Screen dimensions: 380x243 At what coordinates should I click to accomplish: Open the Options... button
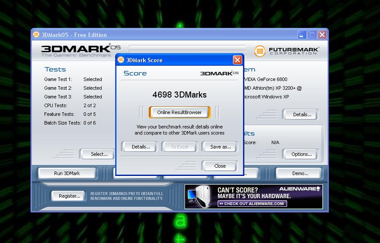tap(301, 154)
